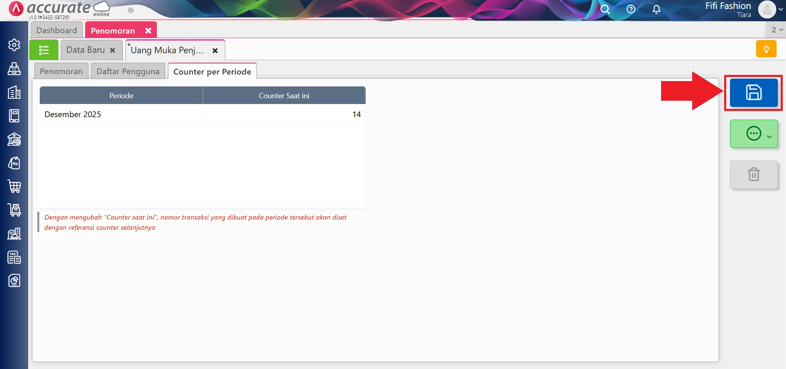This screenshot has width=786, height=369.
Task: Switch to the Daftar Pengguna tab
Action: (128, 71)
